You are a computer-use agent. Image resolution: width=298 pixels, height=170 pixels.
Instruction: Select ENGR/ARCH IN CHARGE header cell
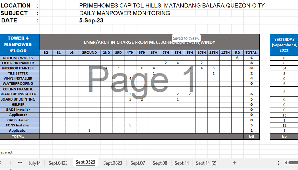click(149, 42)
